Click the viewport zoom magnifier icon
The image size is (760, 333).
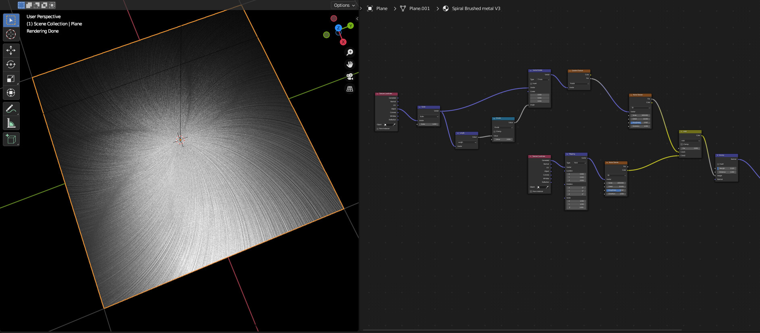click(x=350, y=52)
